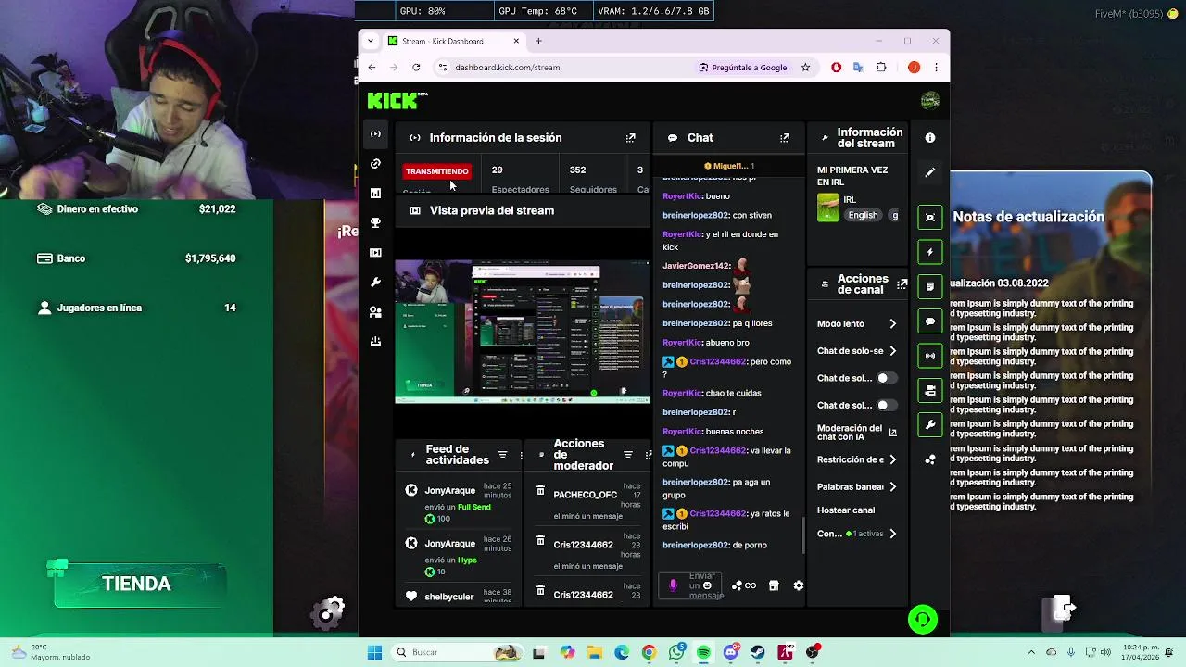Image resolution: width=1186 pixels, height=667 pixels.
Task: Pop out the Información de la sesión panel
Action: (x=631, y=138)
